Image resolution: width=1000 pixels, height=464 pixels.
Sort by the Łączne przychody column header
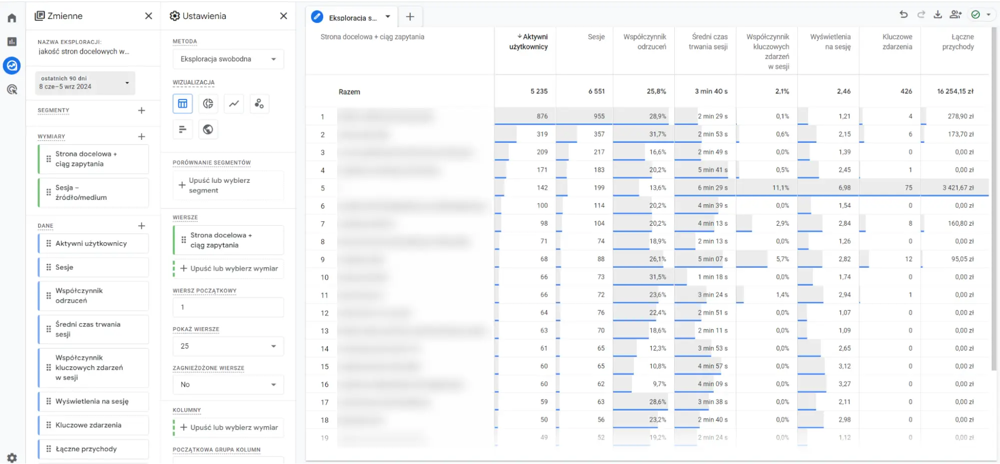tap(958, 42)
